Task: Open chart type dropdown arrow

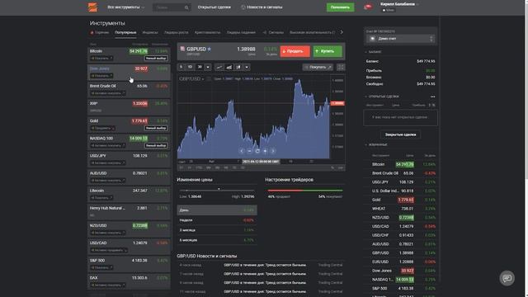Action: 247,68
